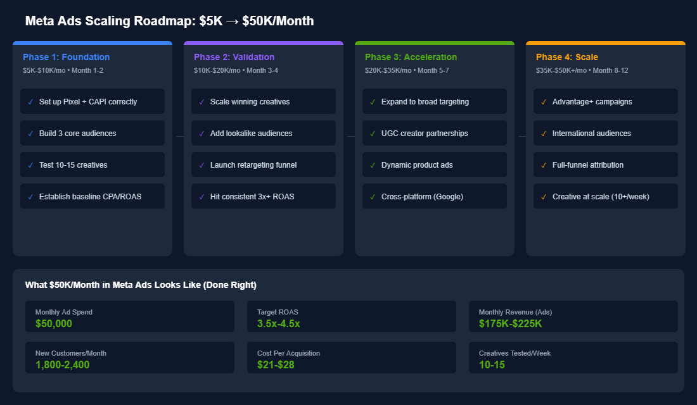The image size is (697, 405).
Task: Toggle the Test 10-15 creatives item
Action: 92,165
